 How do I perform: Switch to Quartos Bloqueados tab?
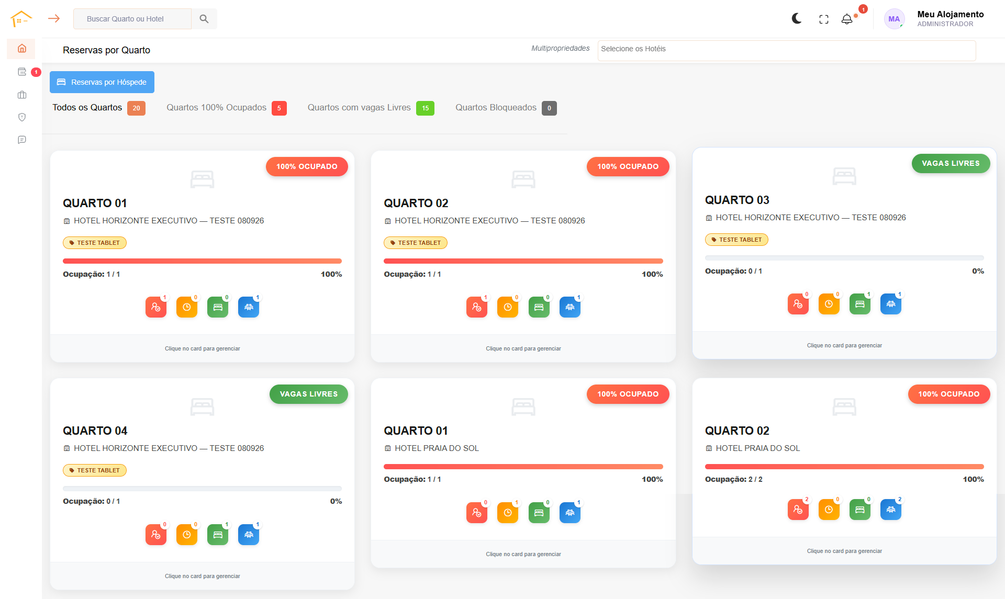[506, 108]
